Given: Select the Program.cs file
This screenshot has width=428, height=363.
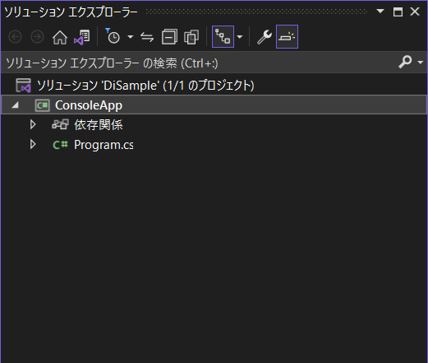Looking at the screenshot, I should coord(104,145).
